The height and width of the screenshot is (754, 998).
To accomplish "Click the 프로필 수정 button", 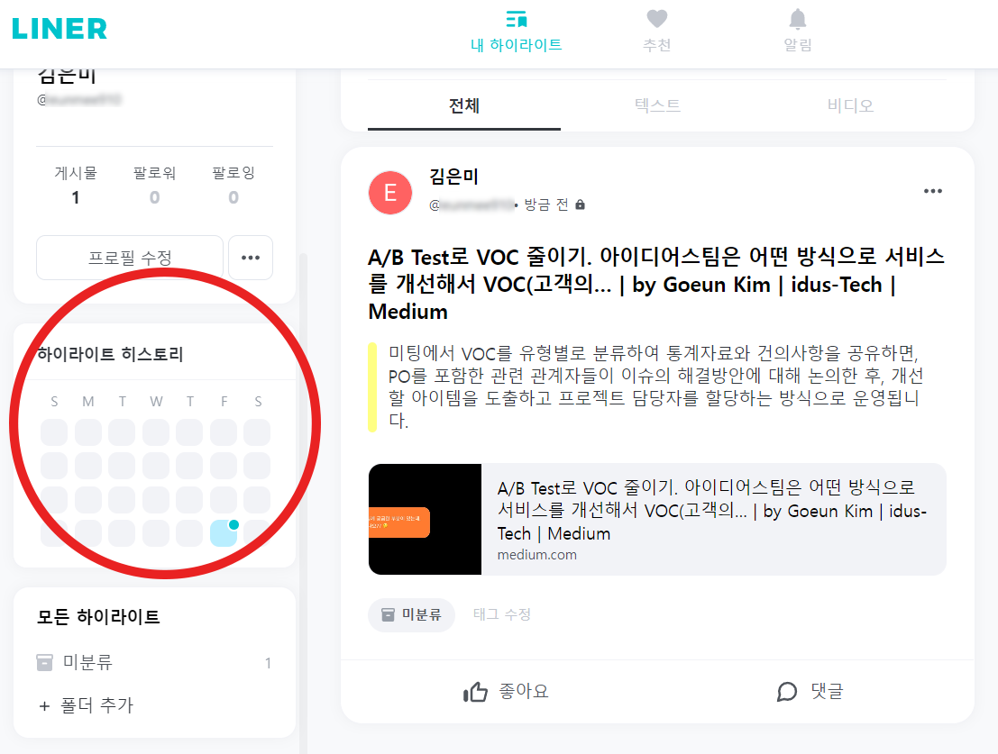I will [x=130, y=258].
